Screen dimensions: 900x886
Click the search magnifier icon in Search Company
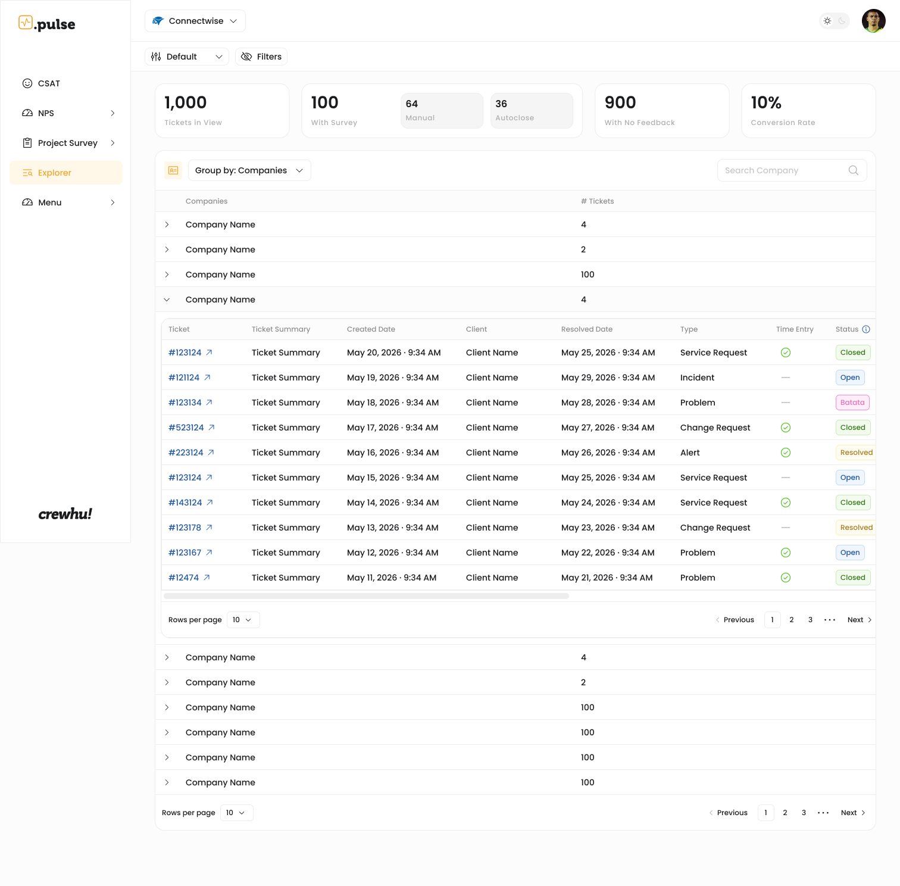click(x=853, y=170)
